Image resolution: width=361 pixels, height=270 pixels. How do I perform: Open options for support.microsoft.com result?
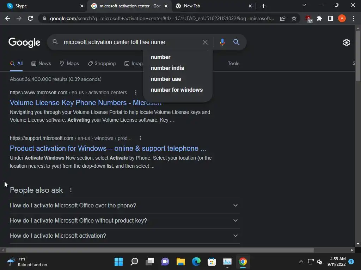[x=140, y=138]
